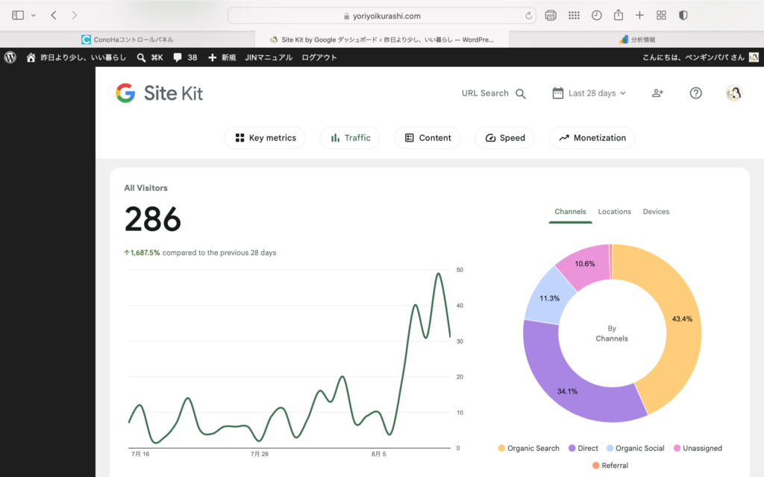This screenshot has width=764, height=477.
Task: Click the privacy shield icon
Action: 683,16
